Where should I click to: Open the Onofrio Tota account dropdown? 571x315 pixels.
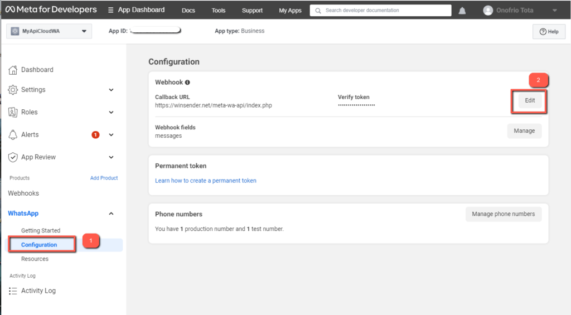tap(554, 11)
